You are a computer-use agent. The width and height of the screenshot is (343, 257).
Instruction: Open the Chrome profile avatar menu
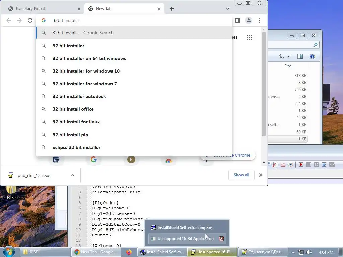(x=249, y=20)
